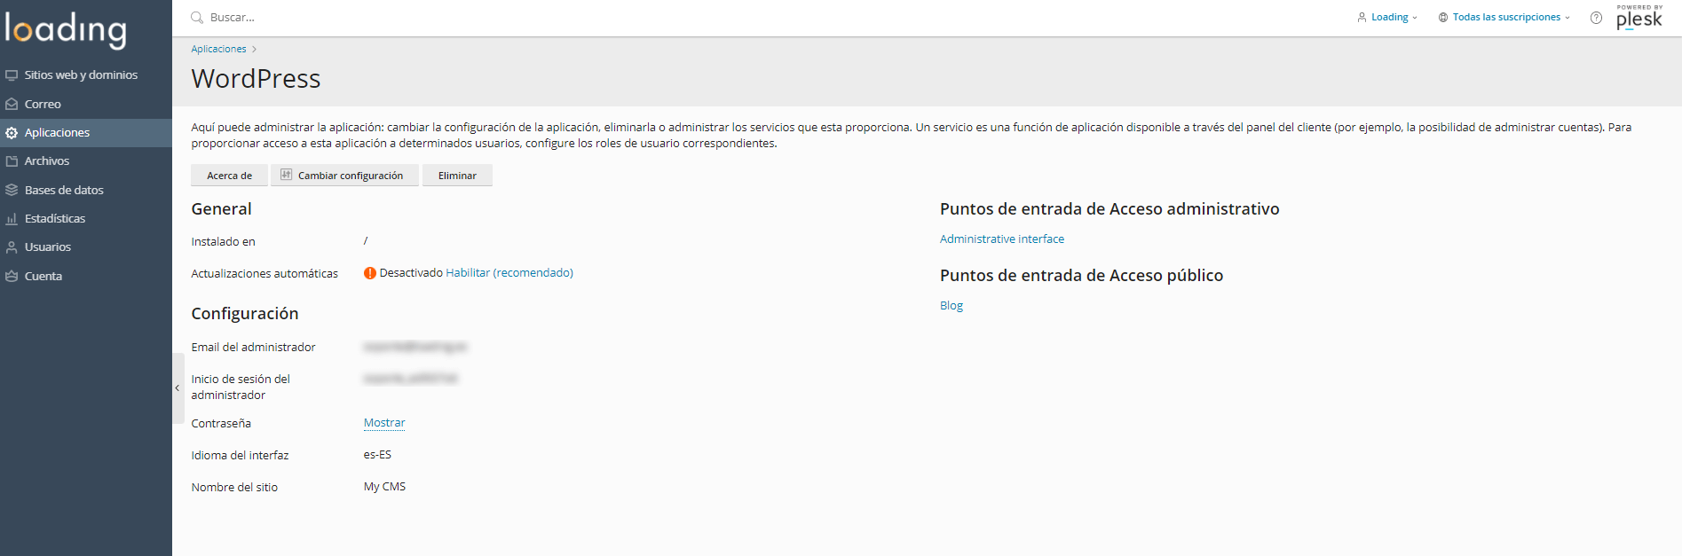Click the help question mark icon
Viewport: 1682px width, 556px height.
tap(1596, 18)
